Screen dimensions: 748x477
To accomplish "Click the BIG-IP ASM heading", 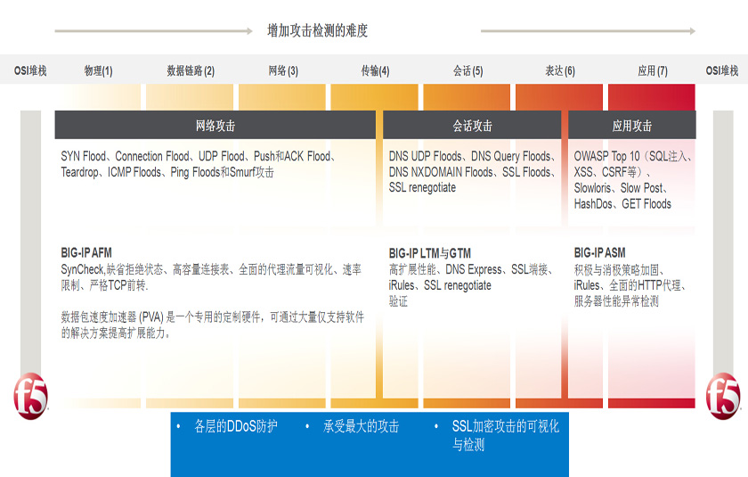I will pos(599,252).
